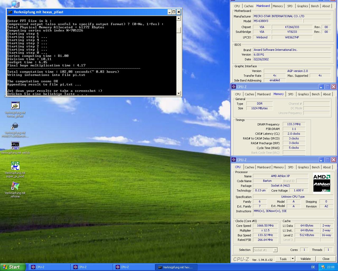
Task: Click the Close button in CPU-Z
Action: point(326,259)
